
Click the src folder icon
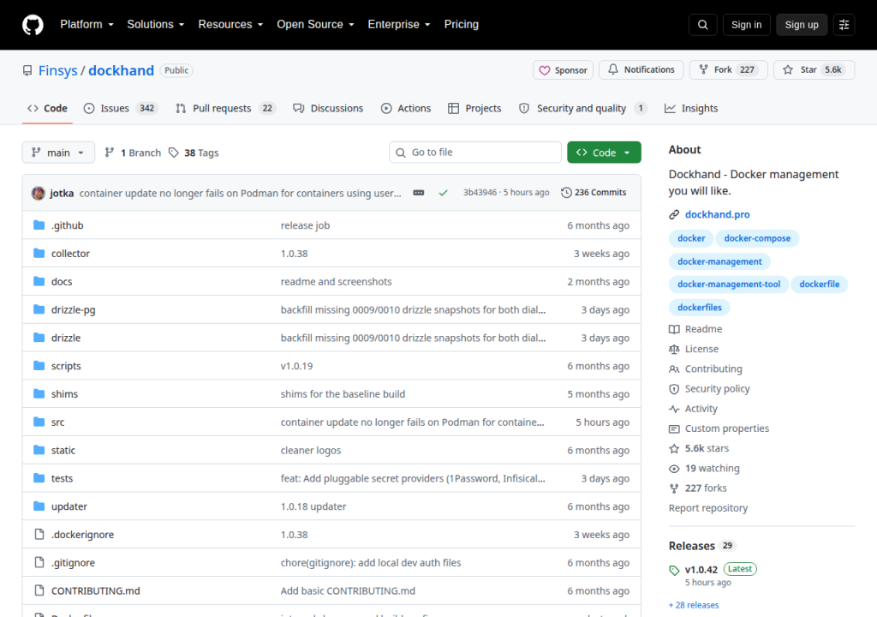[39, 422]
